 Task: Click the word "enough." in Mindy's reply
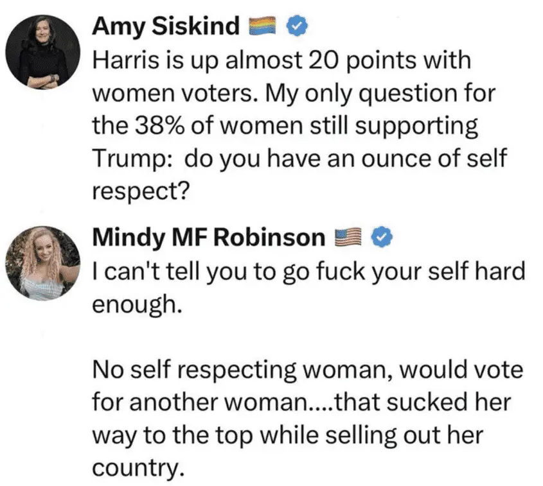click(x=134, y=304)
